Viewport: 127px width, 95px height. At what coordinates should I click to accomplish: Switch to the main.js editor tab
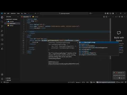[35, 17]
